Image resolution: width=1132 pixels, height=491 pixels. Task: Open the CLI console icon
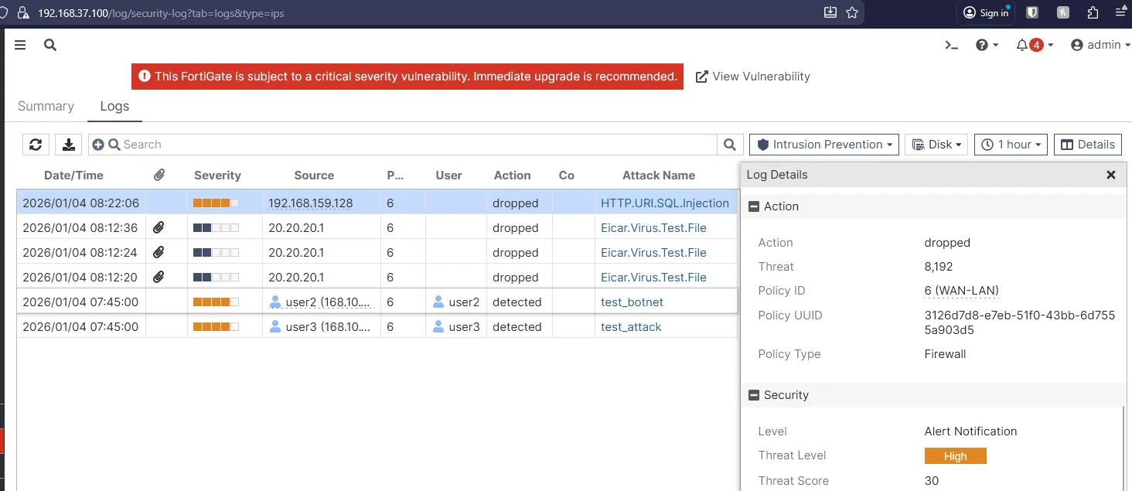point(951,45)
